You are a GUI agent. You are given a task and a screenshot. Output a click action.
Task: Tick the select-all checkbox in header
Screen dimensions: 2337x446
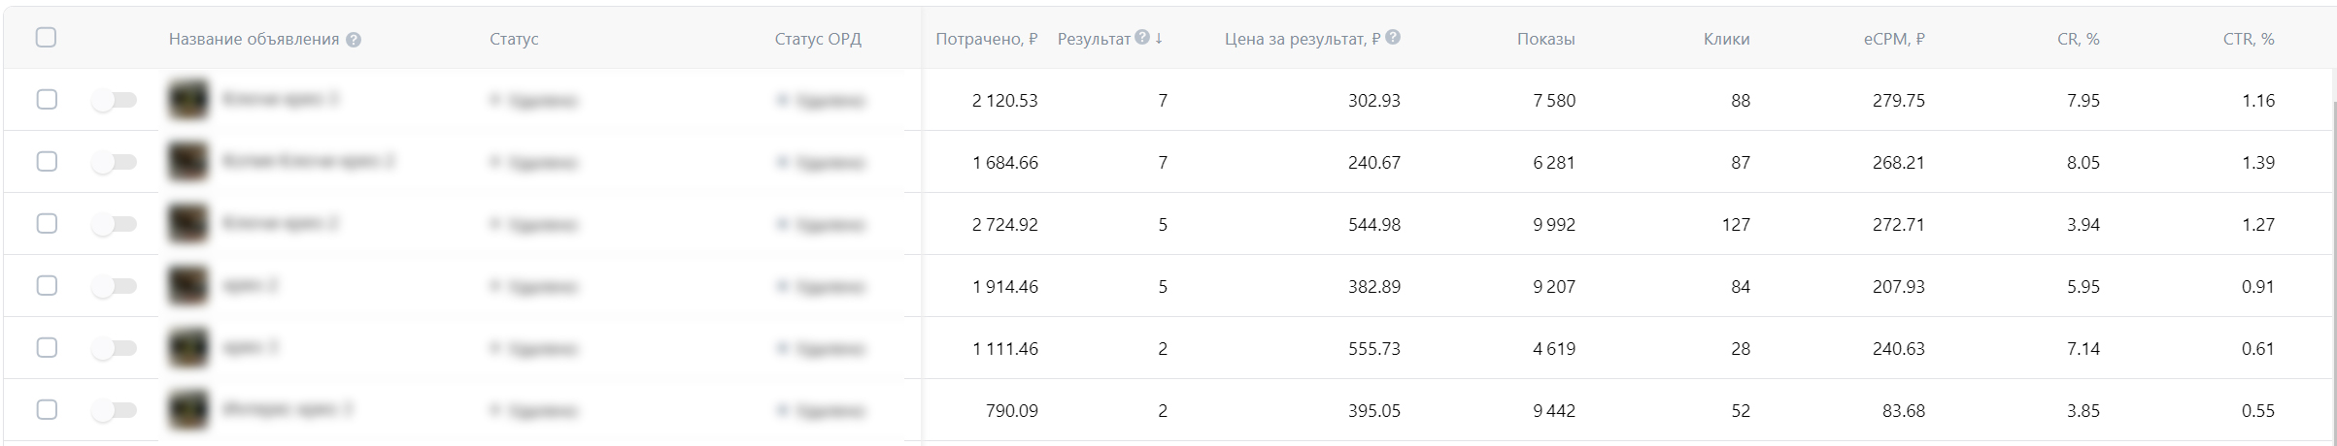[46, 38]
